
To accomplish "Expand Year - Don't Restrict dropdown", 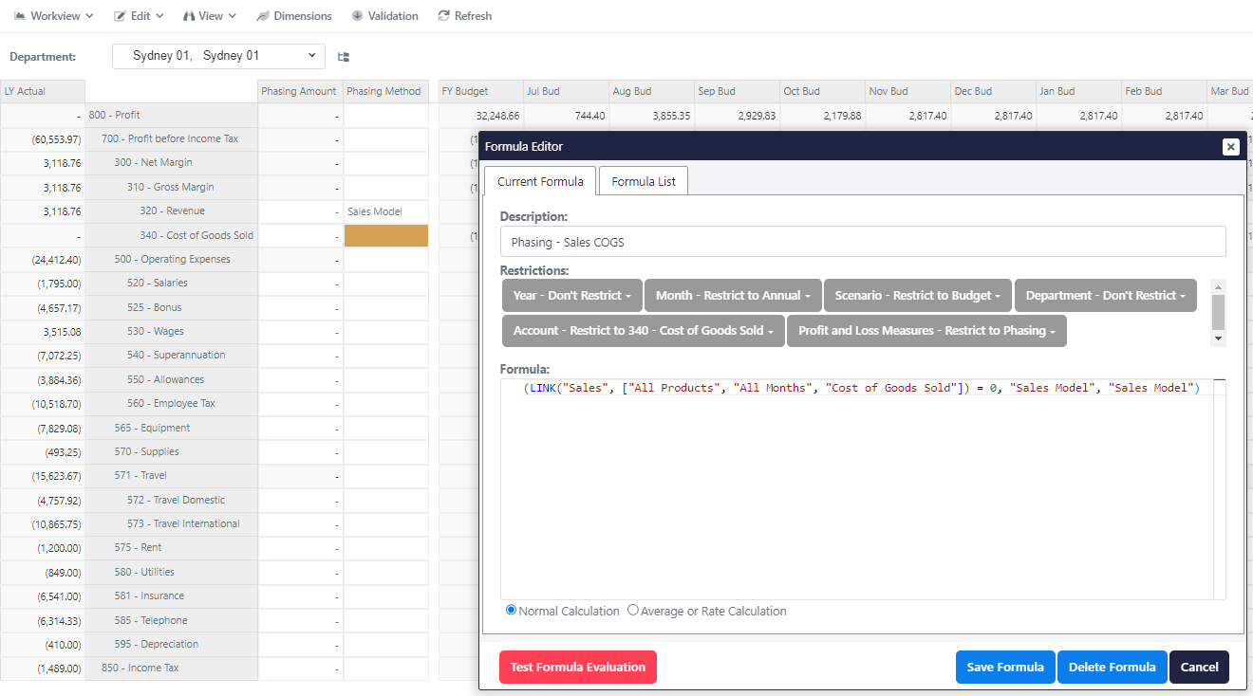I will (571, 296).
